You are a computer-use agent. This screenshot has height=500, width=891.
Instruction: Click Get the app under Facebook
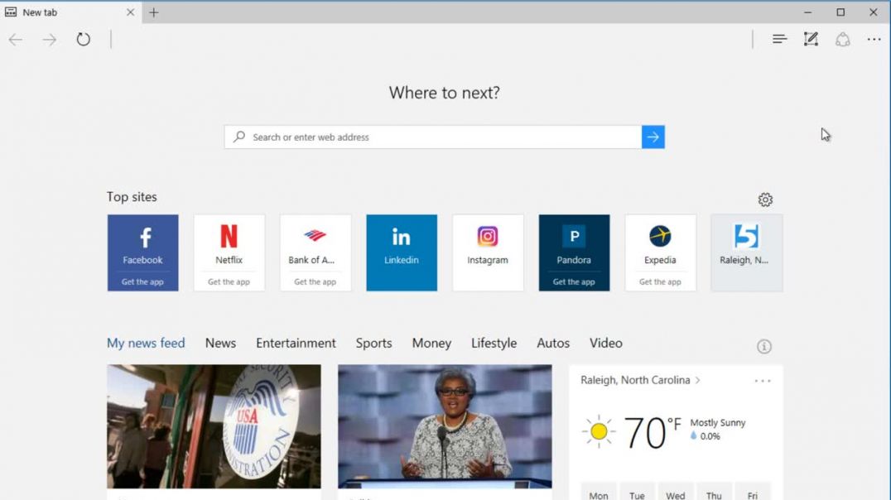coord(142,281)
